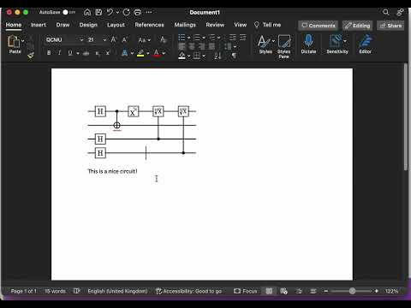Expand Paste options arrow
The height and width of the screenshot is (308, 411).
pyautogui.click(x=23, y=41)
